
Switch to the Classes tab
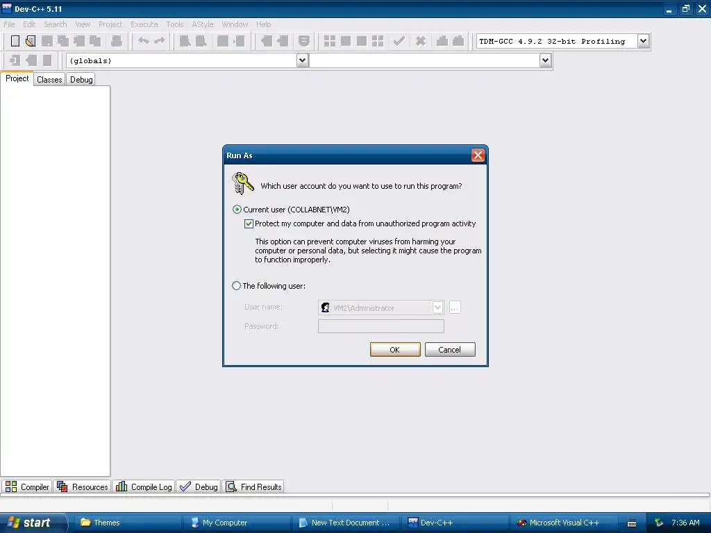(x=49, y=80)
